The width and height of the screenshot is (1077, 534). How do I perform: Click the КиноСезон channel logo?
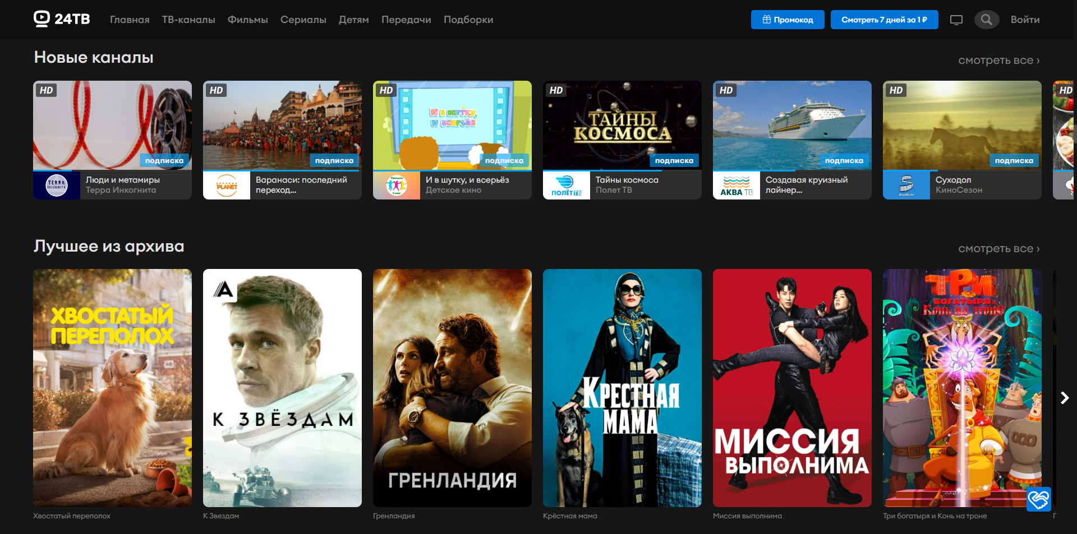pos(906,185)
